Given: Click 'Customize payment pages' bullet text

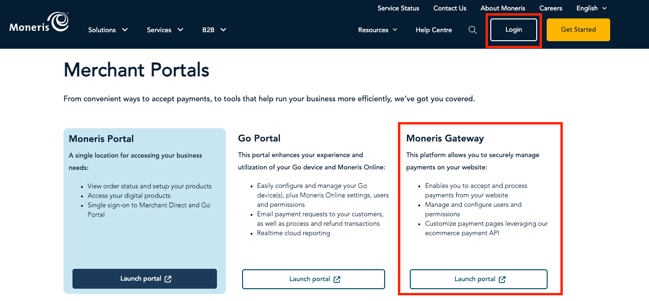Looking at the screenshot, I should pos(487,228).
